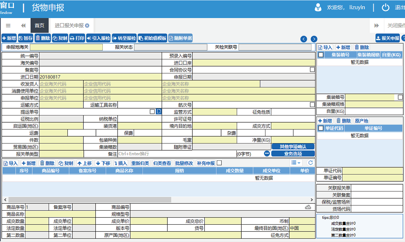Viewport: 405px width, 242px height.
Task: Click 删除 in the container panel
Action: (x=362, y=47)
